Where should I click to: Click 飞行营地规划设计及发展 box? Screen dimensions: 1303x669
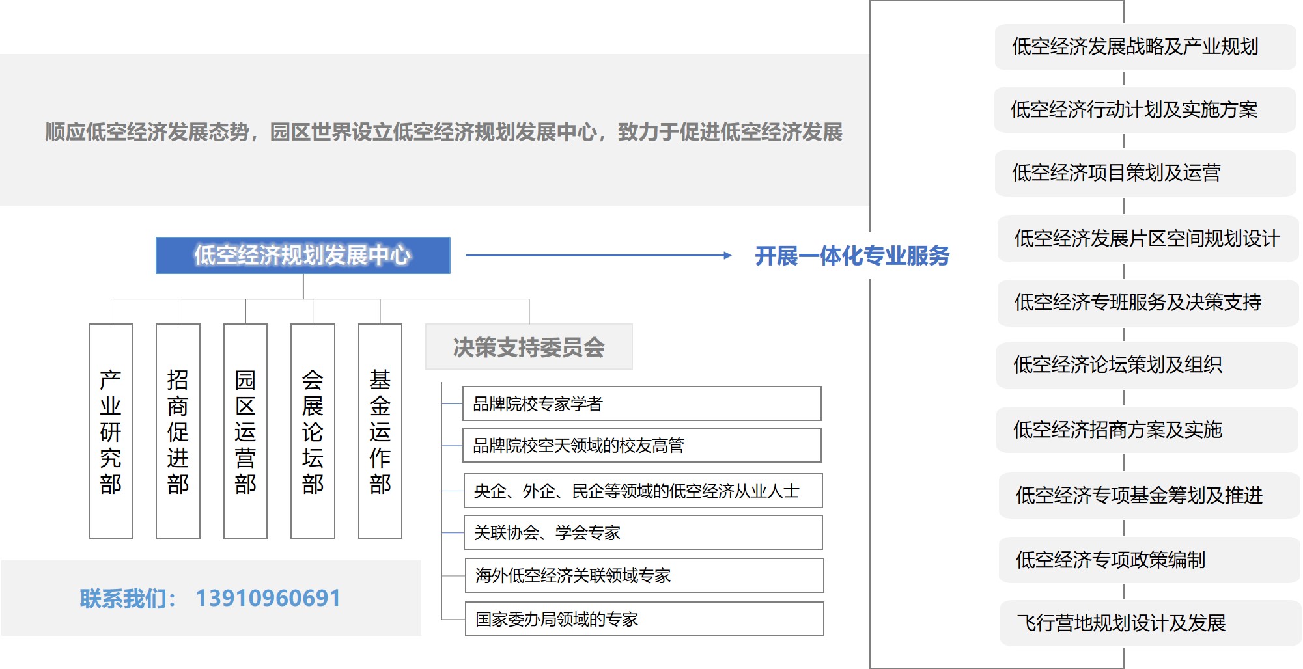(x=1150, y=623)
